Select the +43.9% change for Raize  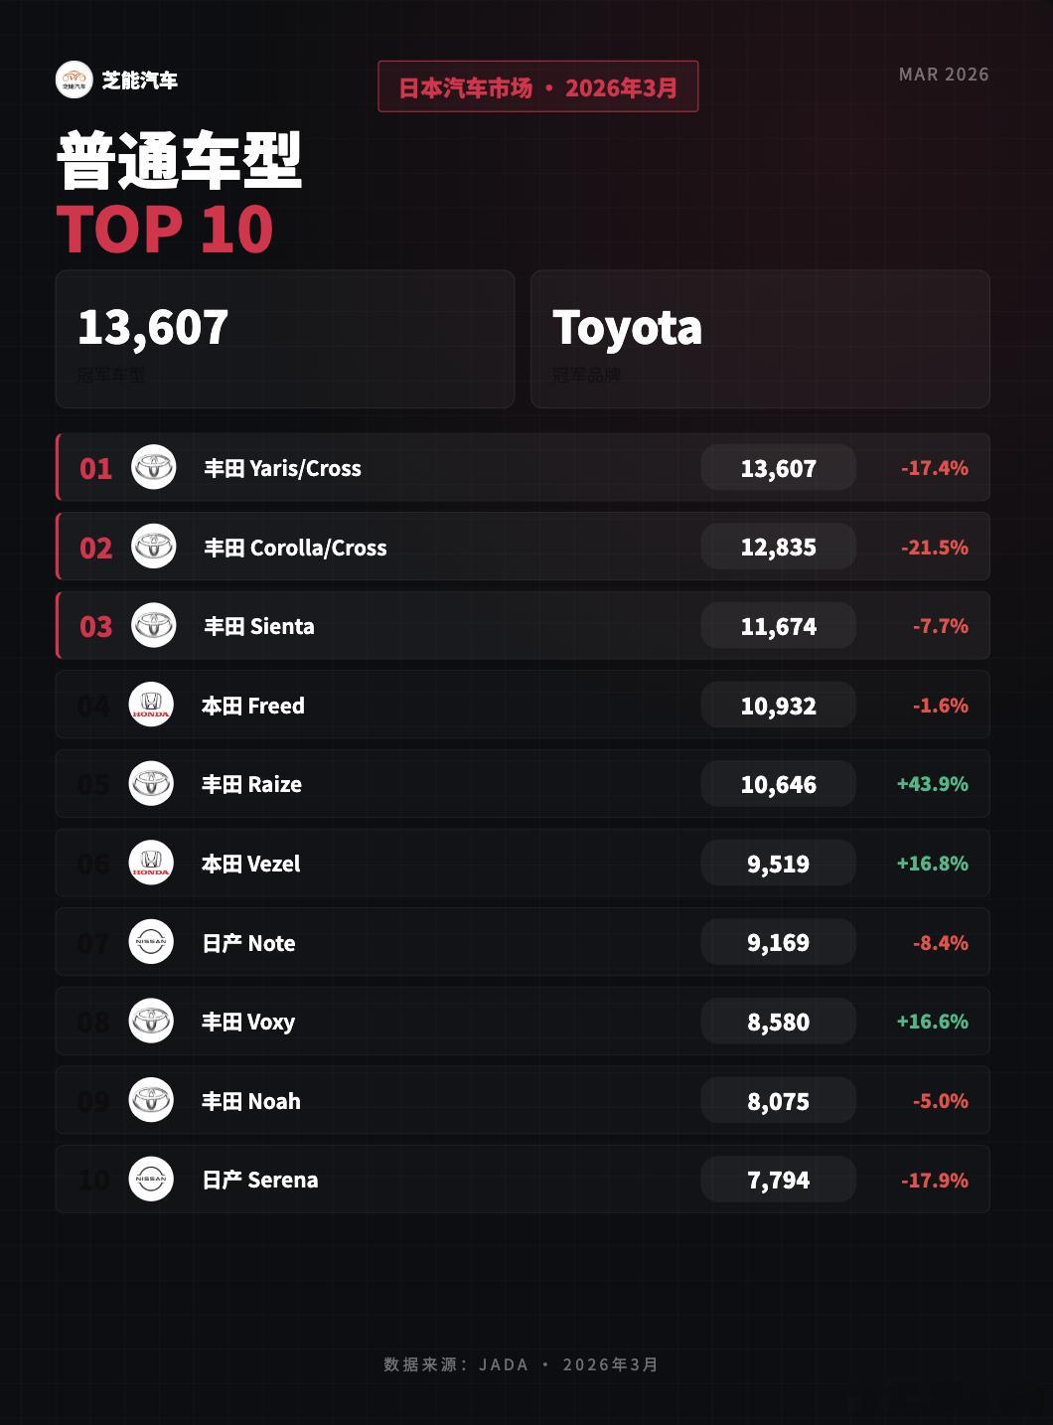pyautogui.click(x=932, y=784)
